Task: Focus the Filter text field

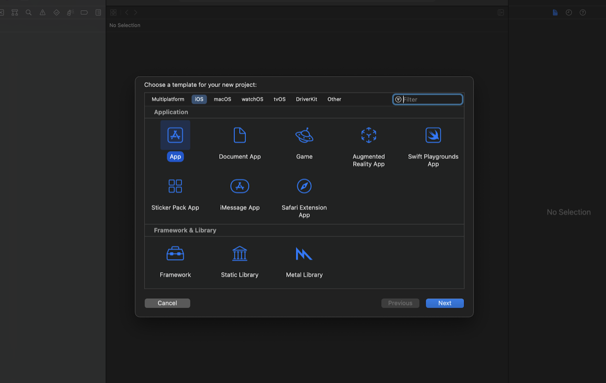Action: (x=428, y=100)
